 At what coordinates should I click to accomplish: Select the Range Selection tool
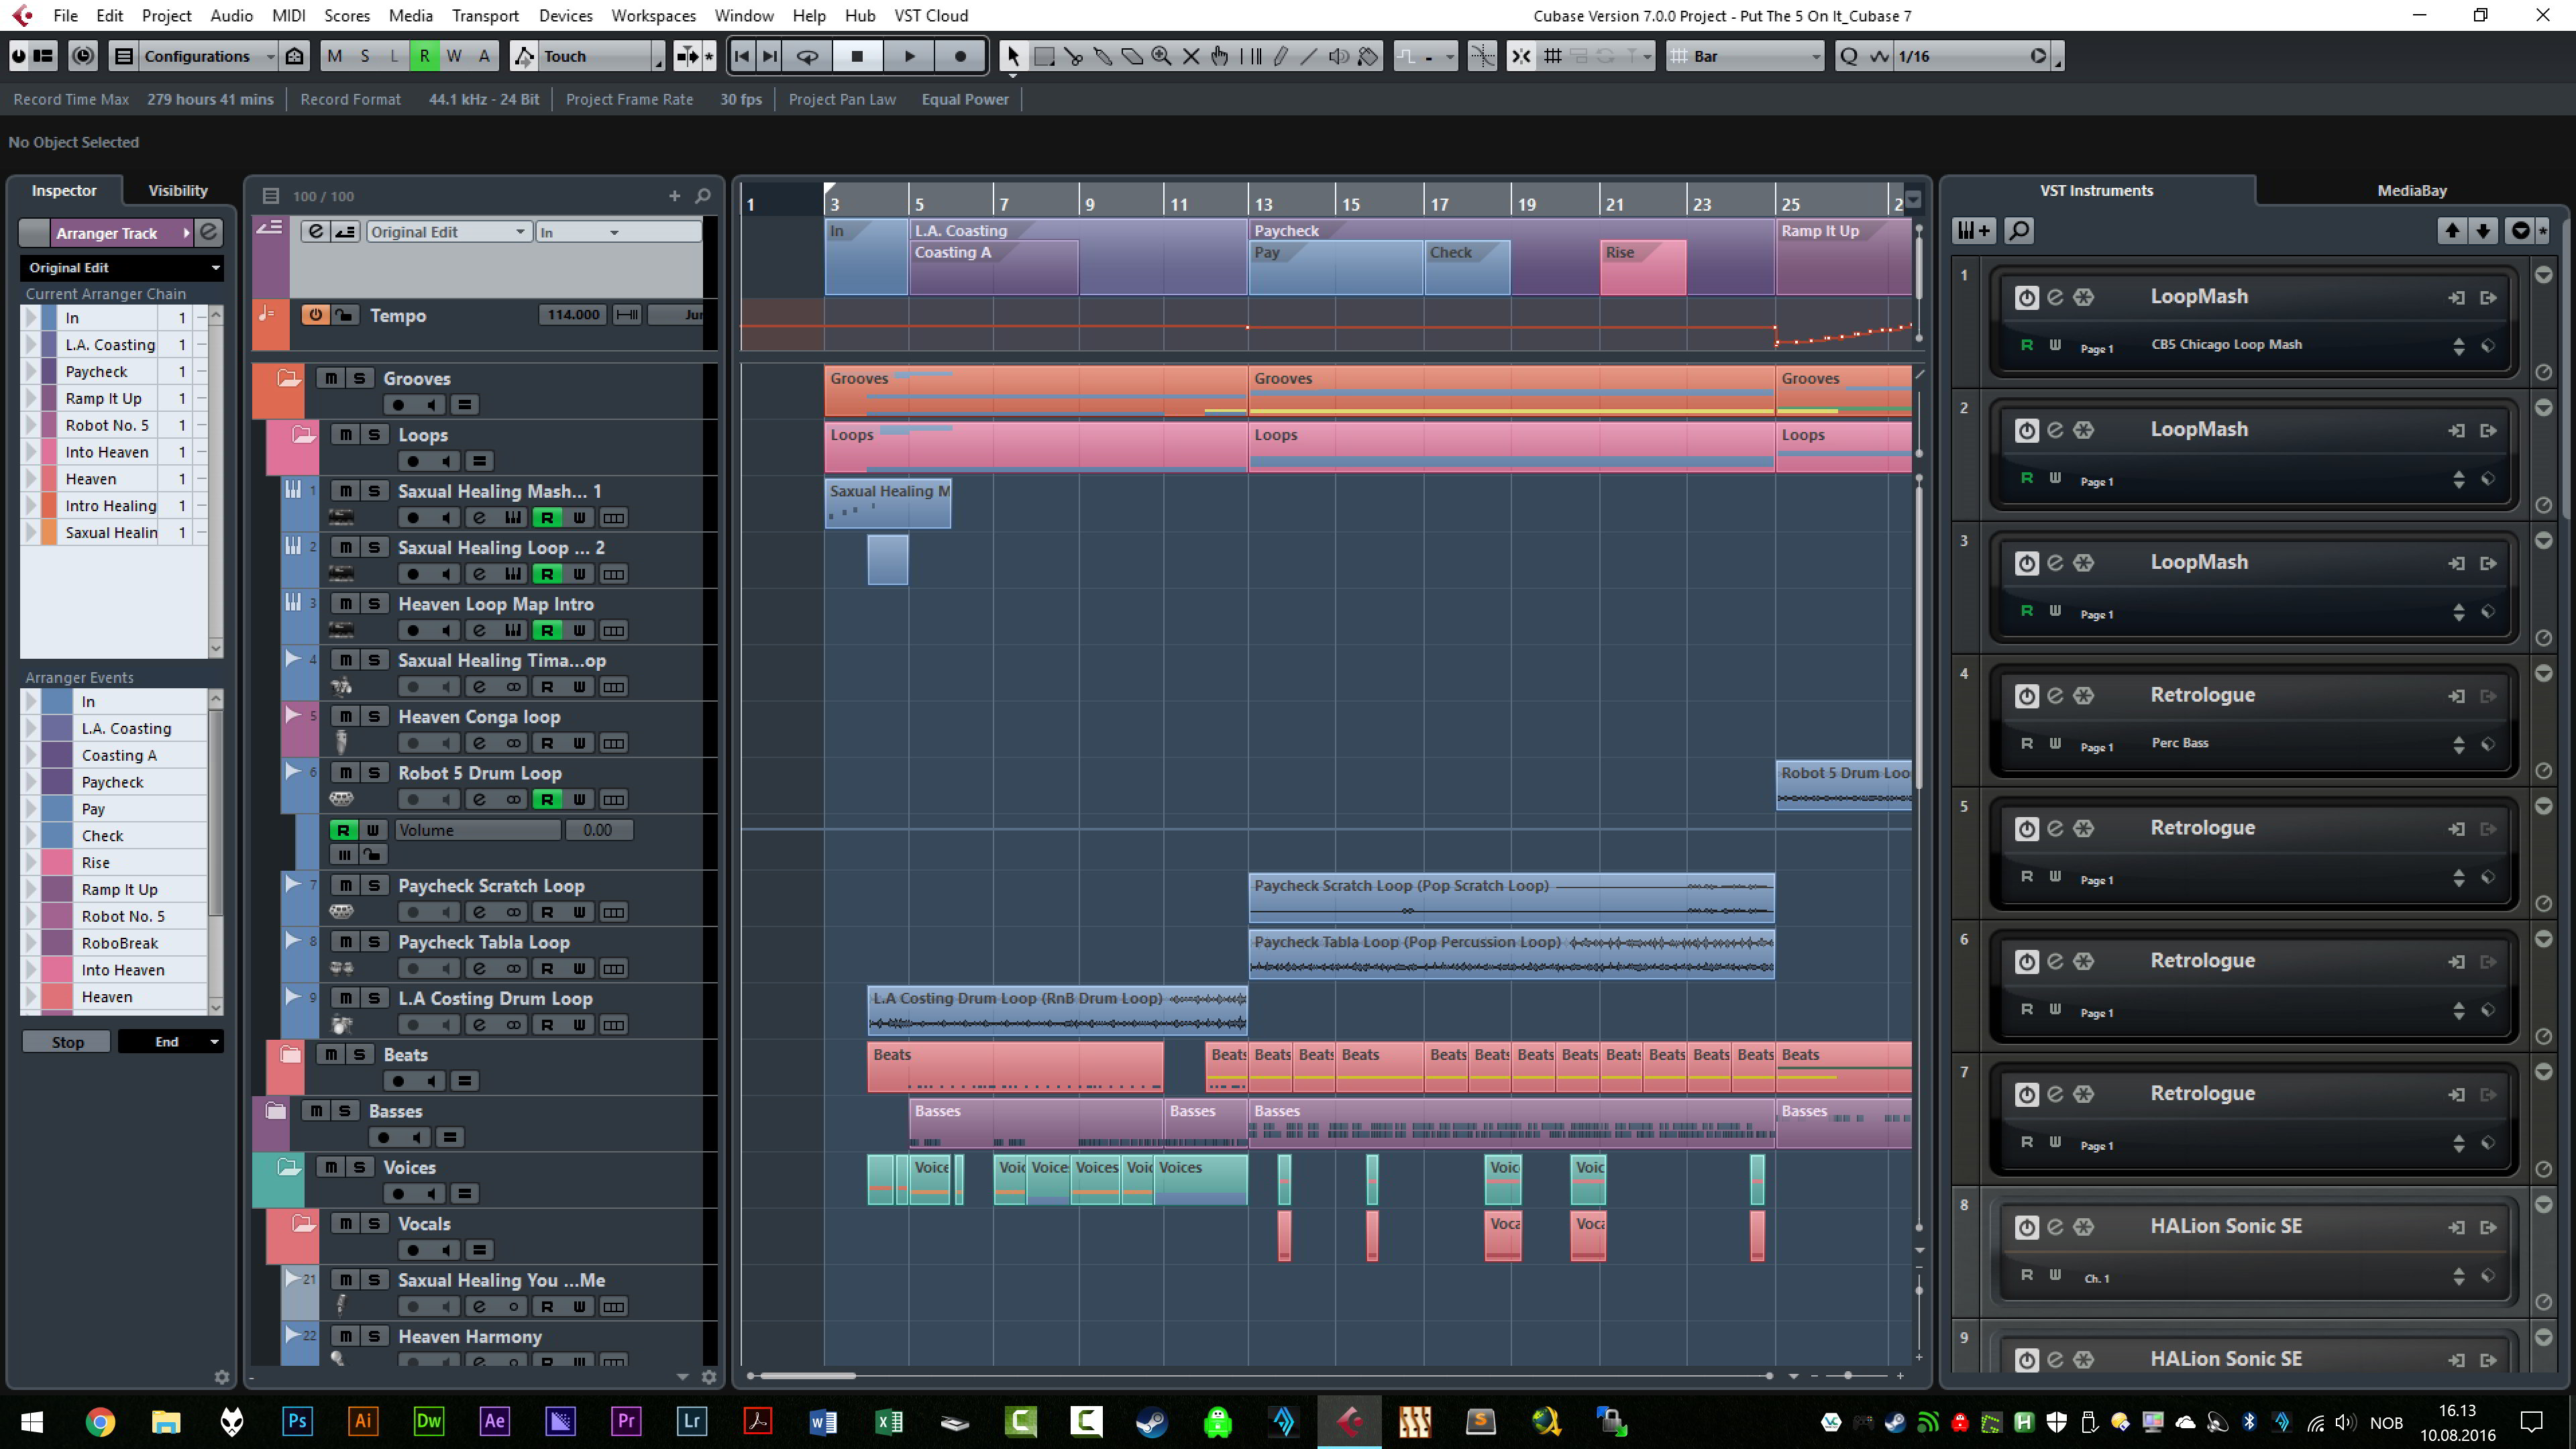point(1044,56)
